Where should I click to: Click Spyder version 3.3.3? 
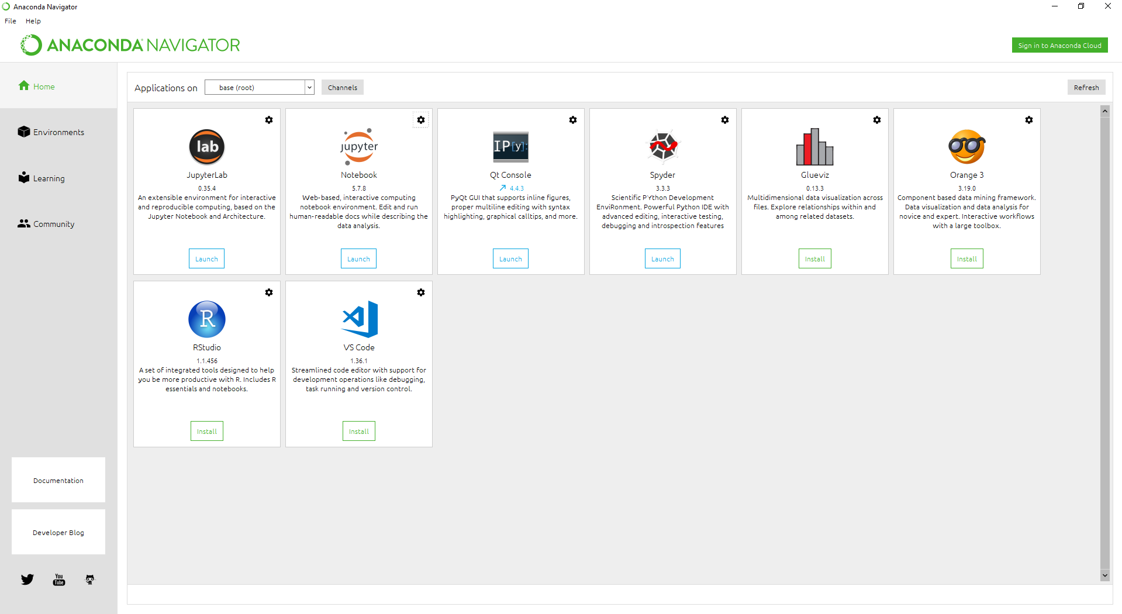click(x=663, y=188)
